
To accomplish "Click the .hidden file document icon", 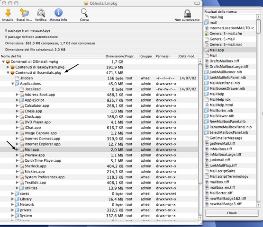I will (17, 78).
